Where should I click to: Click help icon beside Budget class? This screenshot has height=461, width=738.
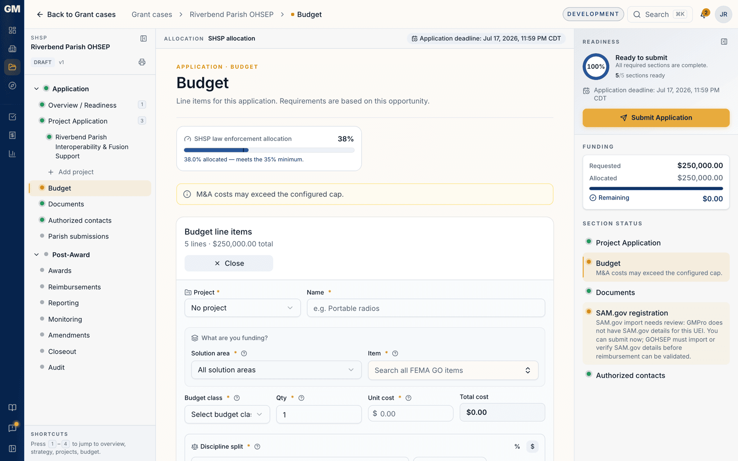pyautogui.click(x=237, y=398)
